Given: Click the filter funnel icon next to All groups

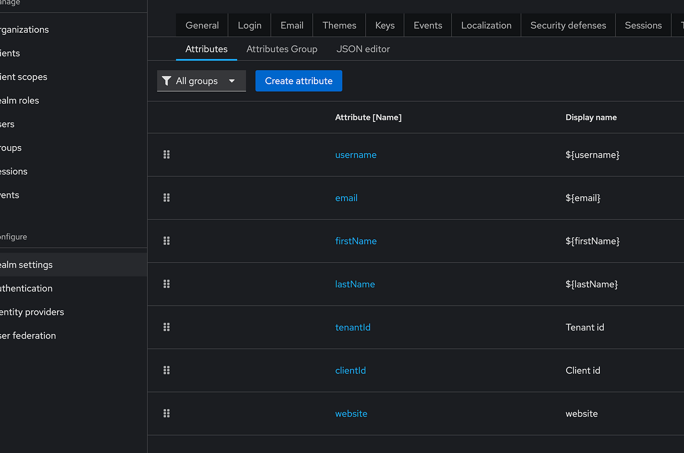Looking at the screenshot, I should (x=167, y=81).
